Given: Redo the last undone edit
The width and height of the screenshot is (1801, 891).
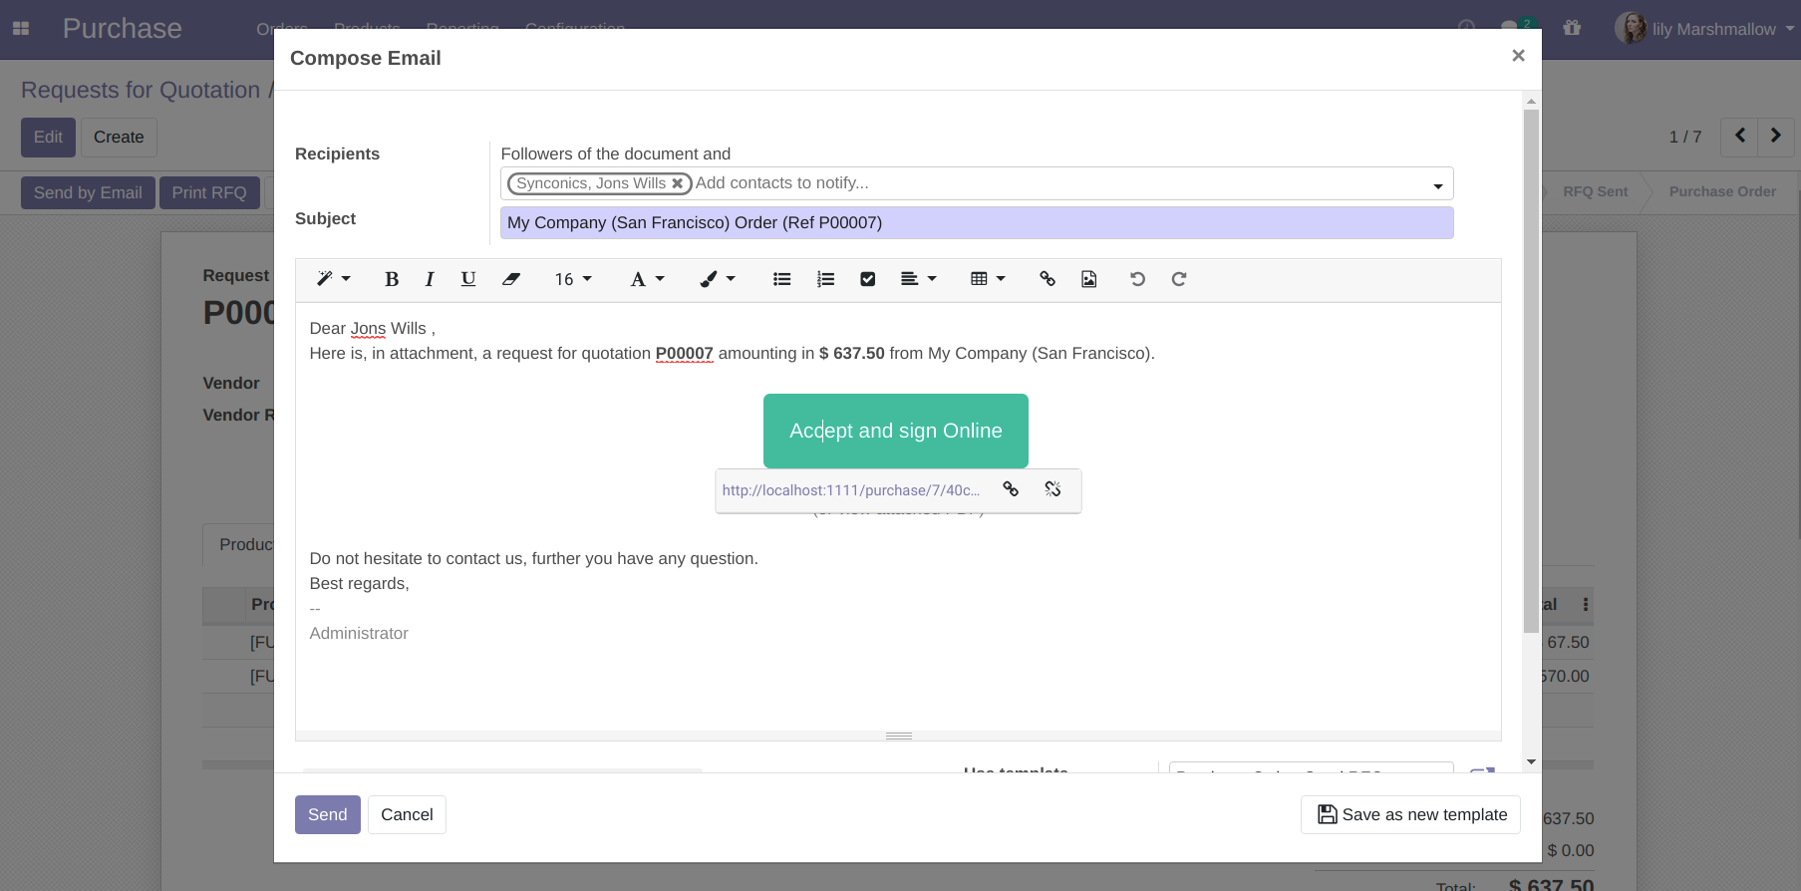Looking at the screenshot, I should [1179, 279].
